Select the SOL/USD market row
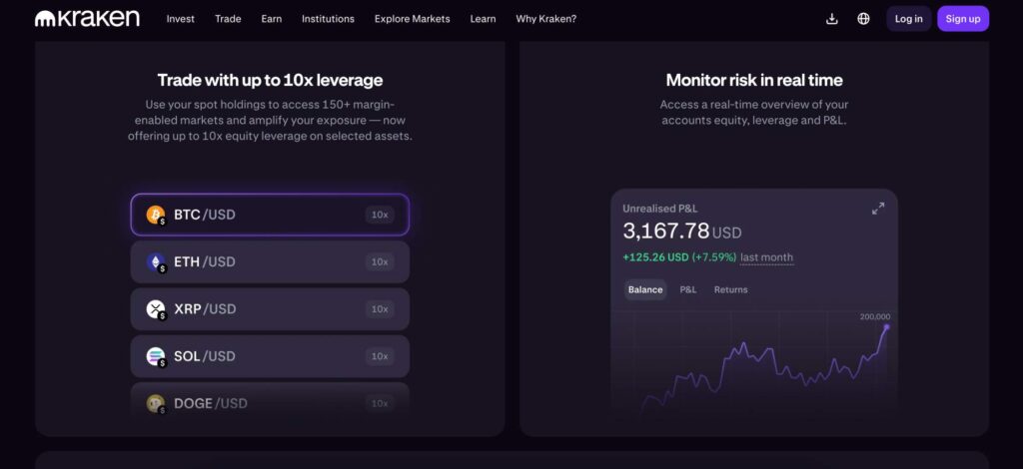 [x=270, y=356]
